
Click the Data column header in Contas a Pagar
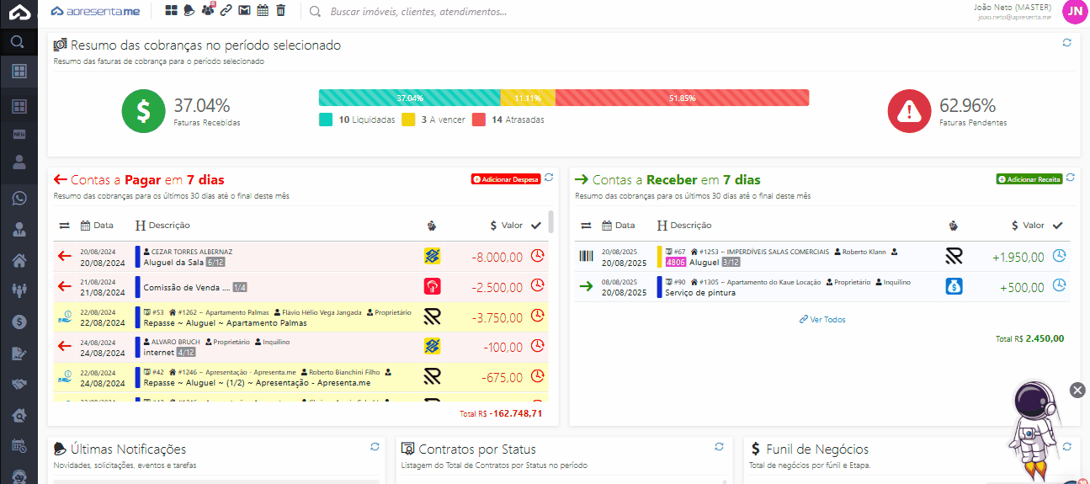coord(97,225)
